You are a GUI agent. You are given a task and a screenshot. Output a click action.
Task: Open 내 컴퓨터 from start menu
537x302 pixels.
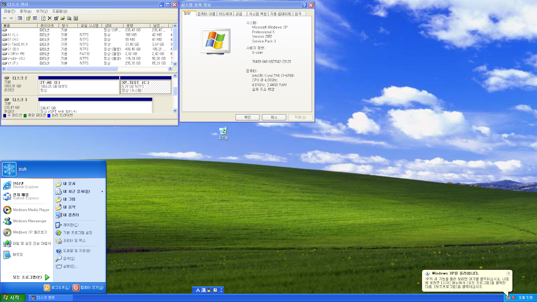[x=67, y=215]
